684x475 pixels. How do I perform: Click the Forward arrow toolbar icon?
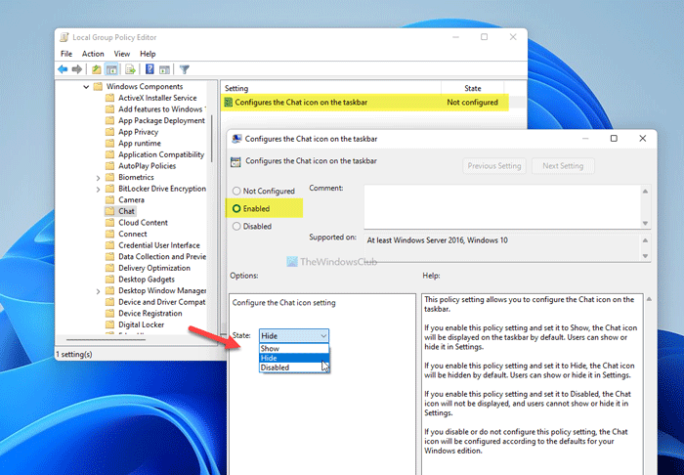(x=76, y=69)
